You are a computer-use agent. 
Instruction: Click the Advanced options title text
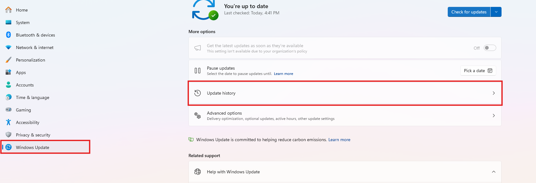pos(224,113)
